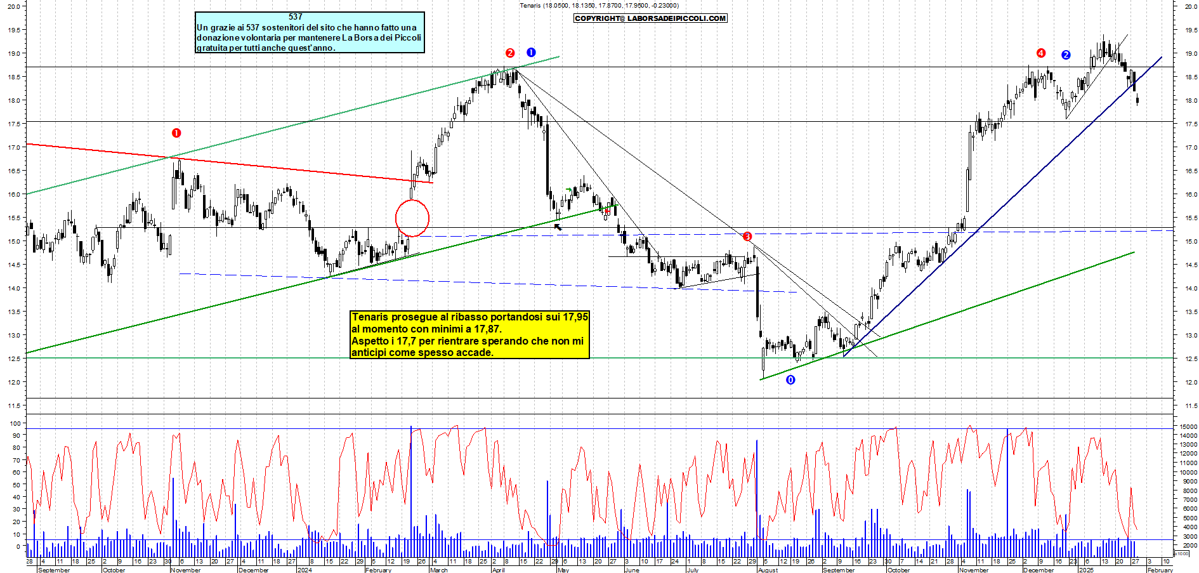
Task: Select the August label on the time axis
Action: point(768,570)
